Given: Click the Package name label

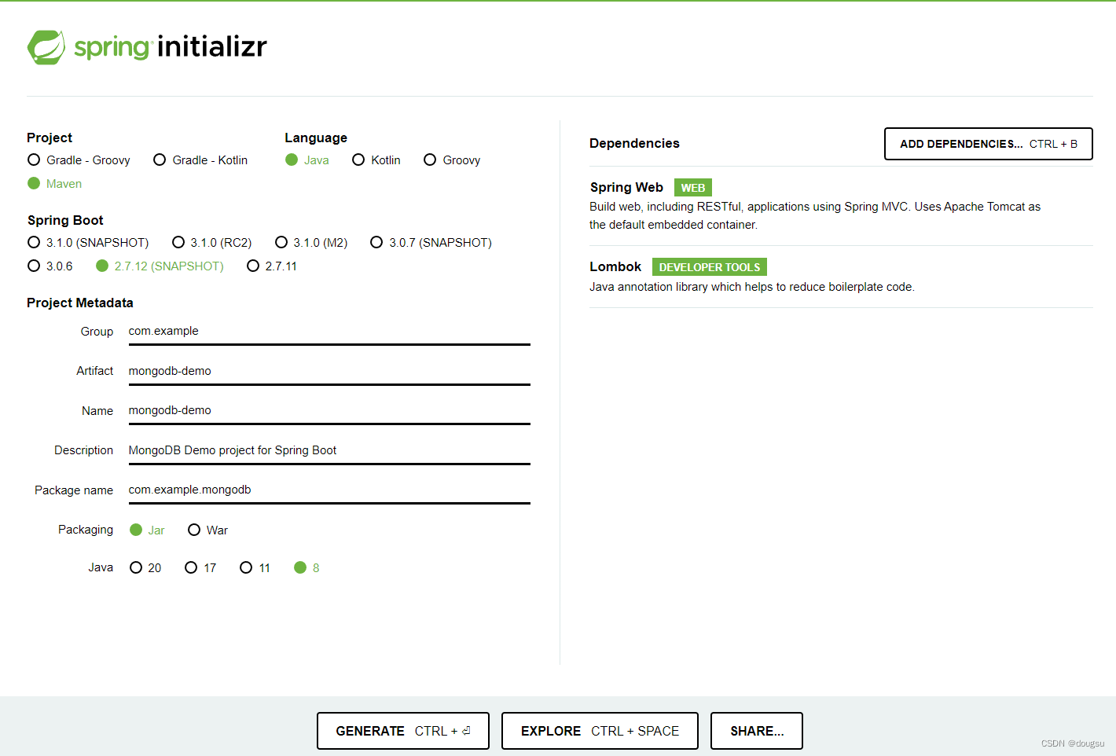Looking at the screenshot, I should click(x=74, y=490).
